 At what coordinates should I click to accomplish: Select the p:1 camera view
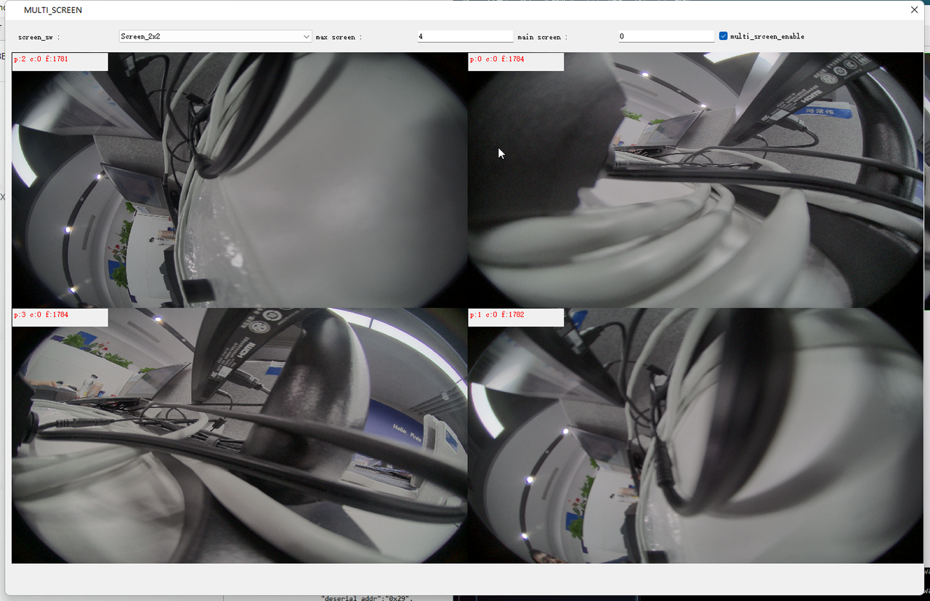click(x=696, y=443)
